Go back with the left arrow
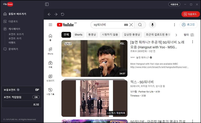This screenshot has height=123, width=201. pos(49,14)
